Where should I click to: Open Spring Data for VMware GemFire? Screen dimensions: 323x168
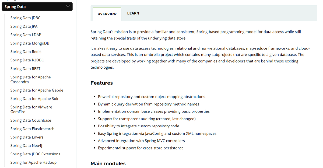pos(31,109)
